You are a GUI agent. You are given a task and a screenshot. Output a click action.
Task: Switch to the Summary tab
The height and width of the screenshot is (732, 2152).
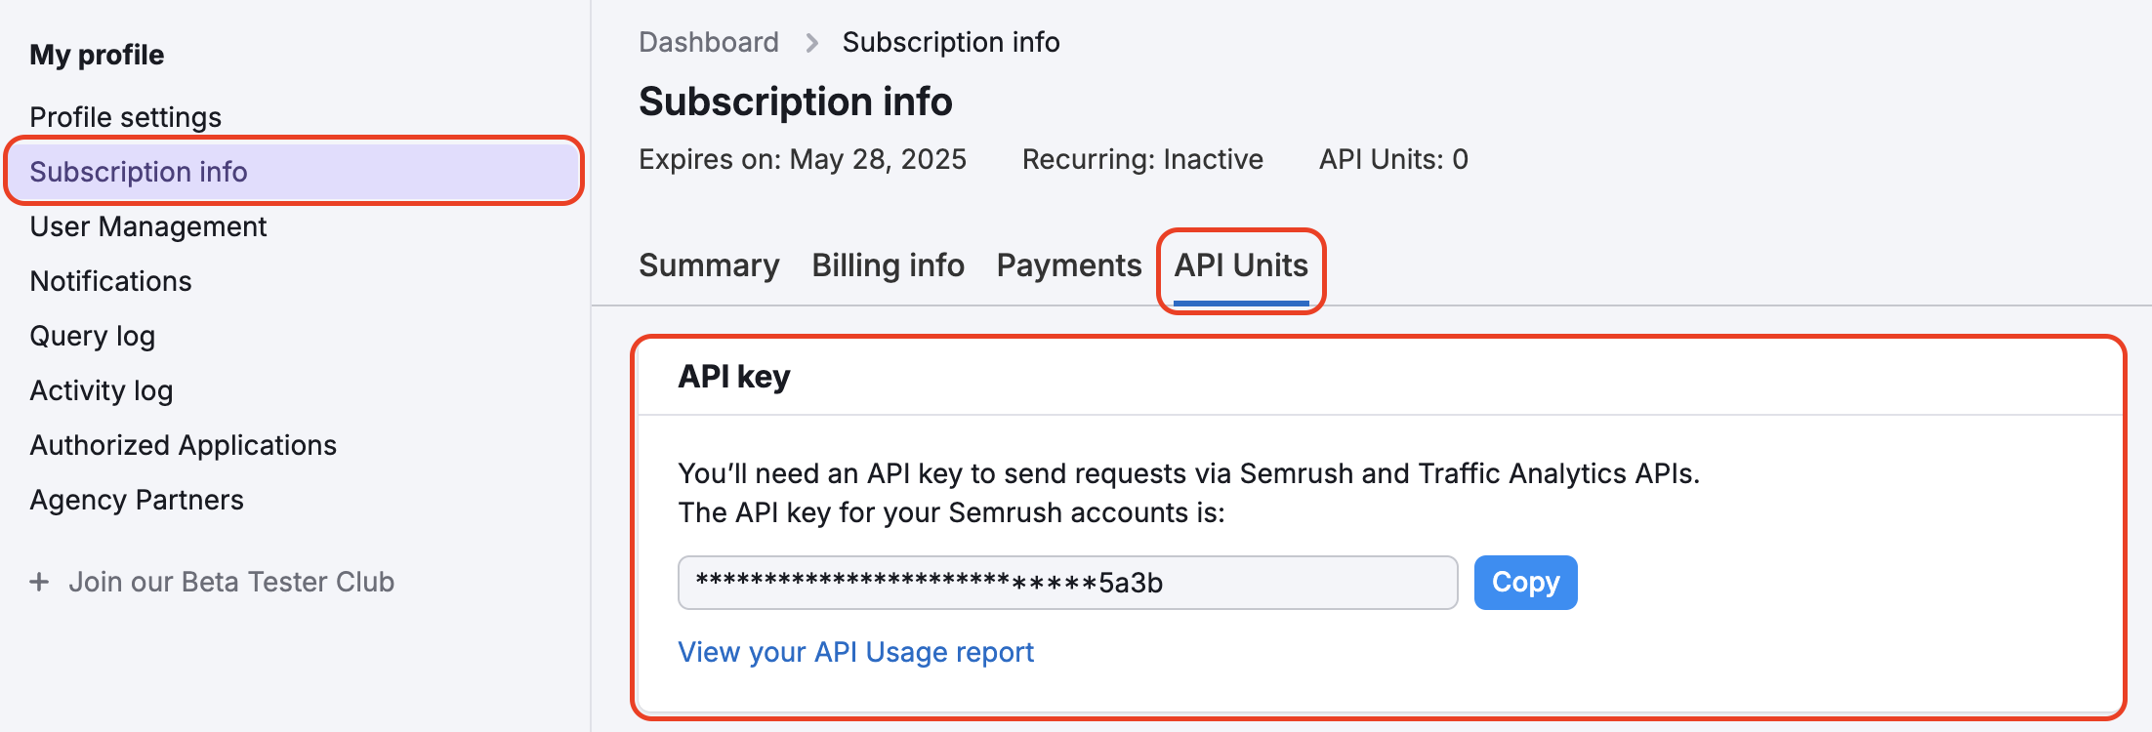pos(709,264)
